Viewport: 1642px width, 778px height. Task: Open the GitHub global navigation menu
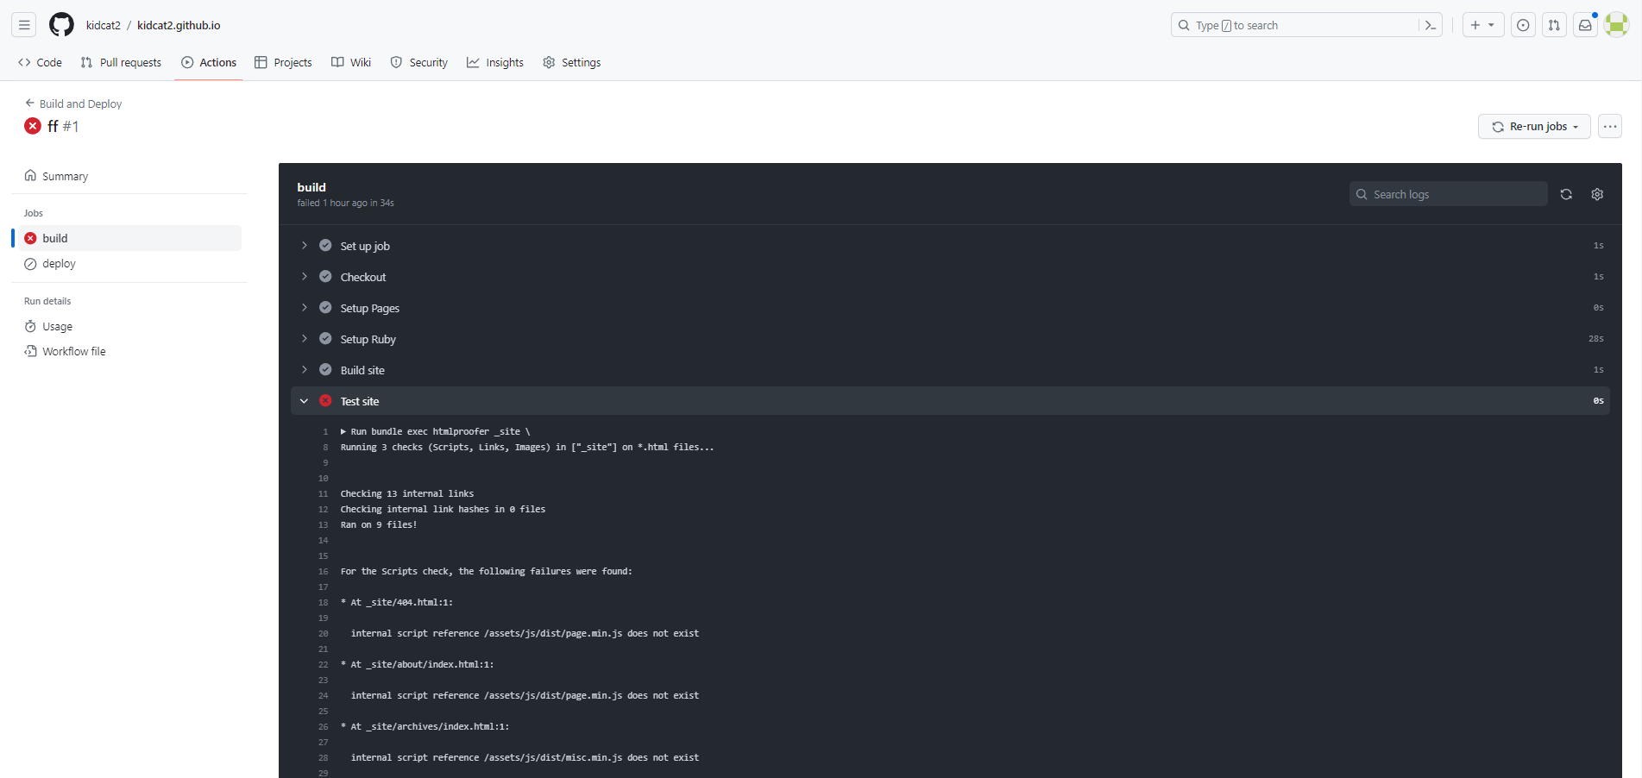click(23, 24)
